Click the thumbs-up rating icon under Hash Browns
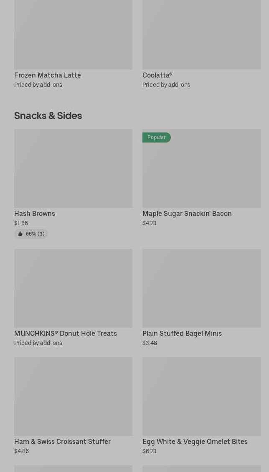Viewport: 269px width, 472px height. click(x=20, y=234)
